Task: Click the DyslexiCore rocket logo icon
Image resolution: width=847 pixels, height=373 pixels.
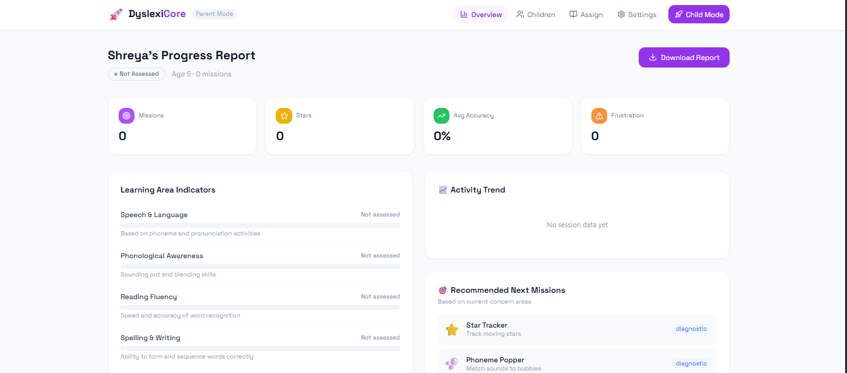Action: [x=116, y=15]
